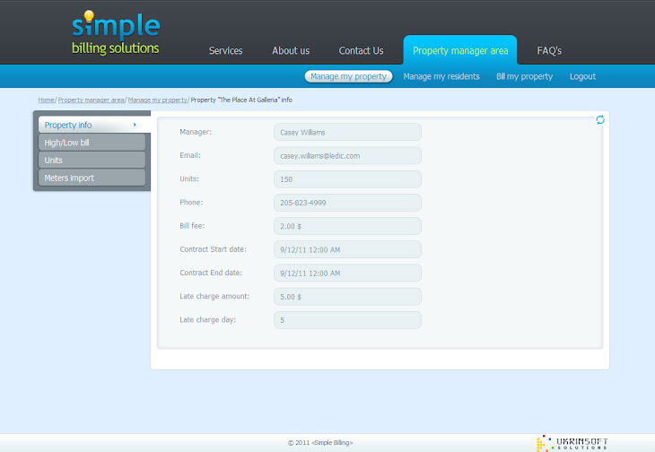Open the High/Low bill section
This screenshot has height=452, width=655.
[92, 143]
